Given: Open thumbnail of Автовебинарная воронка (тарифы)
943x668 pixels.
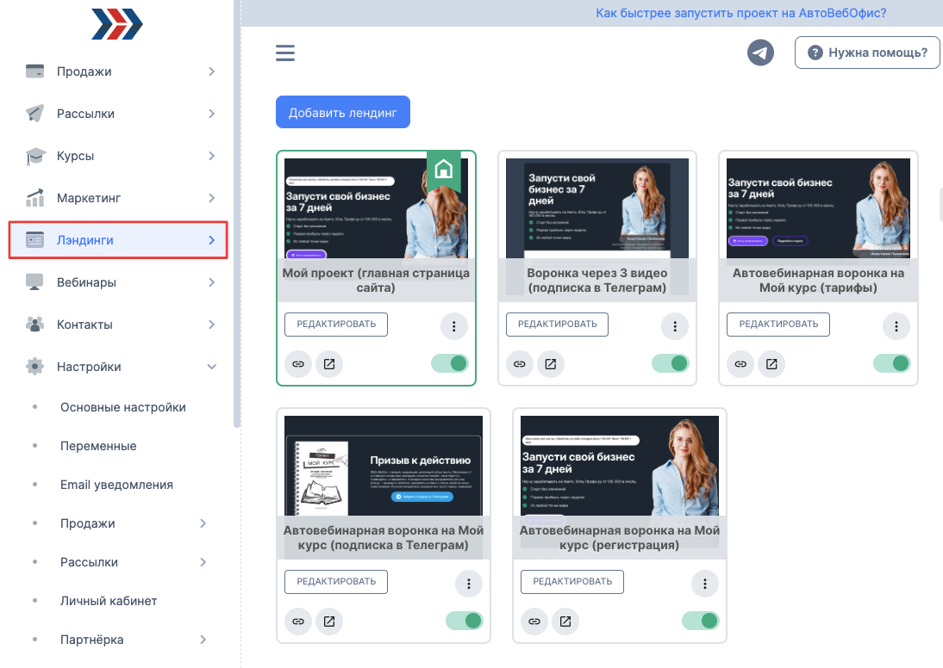Looking at the screenshot, I should [x=818, y=207].
